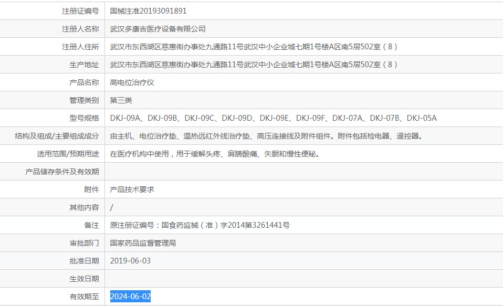
Task: Click the highlighted date 2024-06-02
Action: (130, 297)
